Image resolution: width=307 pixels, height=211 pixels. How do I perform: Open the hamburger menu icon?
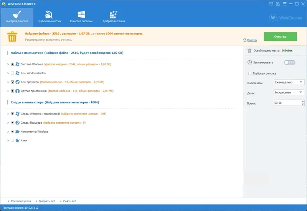(x=285, y=4)
